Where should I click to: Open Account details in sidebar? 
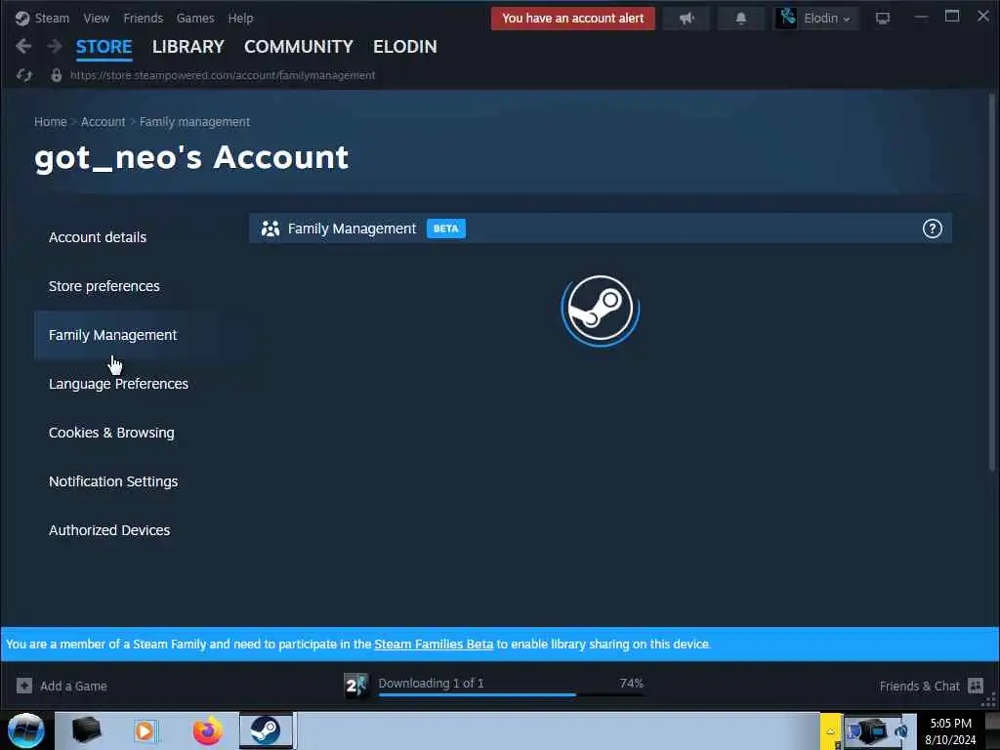coord(98,237)
